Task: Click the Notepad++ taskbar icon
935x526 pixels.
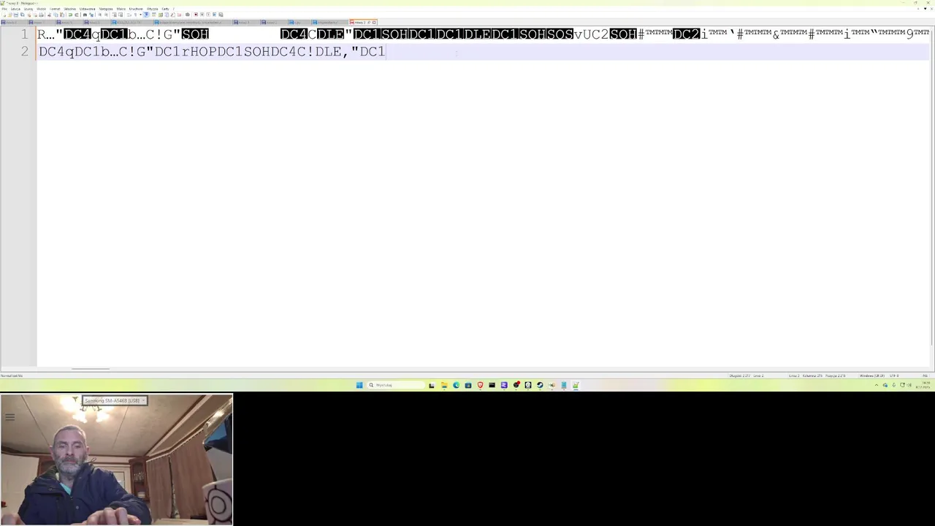Action: click(576, 385)
